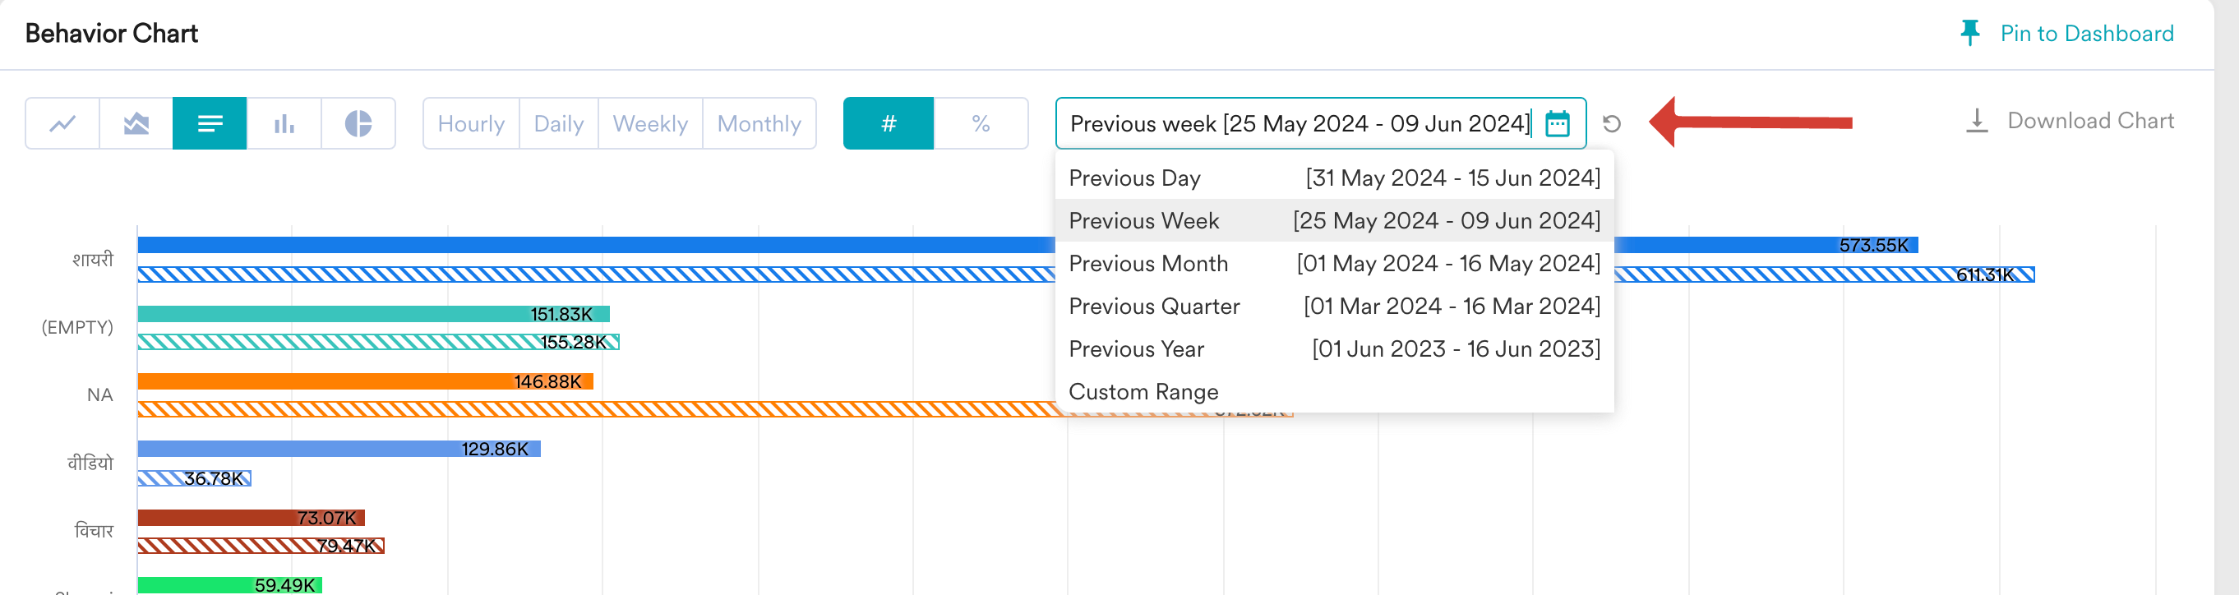Click the download arrow icon
2239x595 pixels.
click(x=1977, y=121)
